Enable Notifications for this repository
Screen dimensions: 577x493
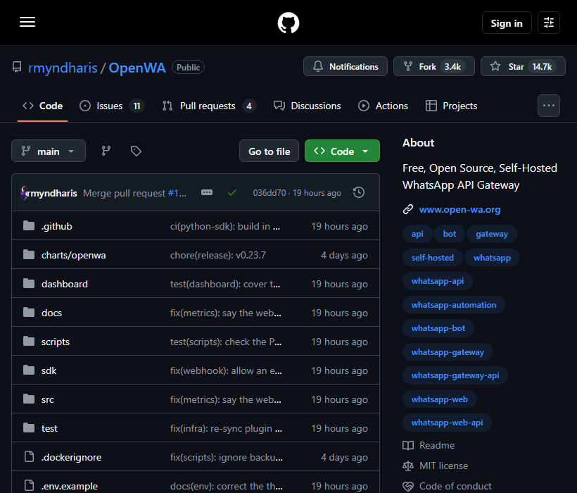point(345,67)
